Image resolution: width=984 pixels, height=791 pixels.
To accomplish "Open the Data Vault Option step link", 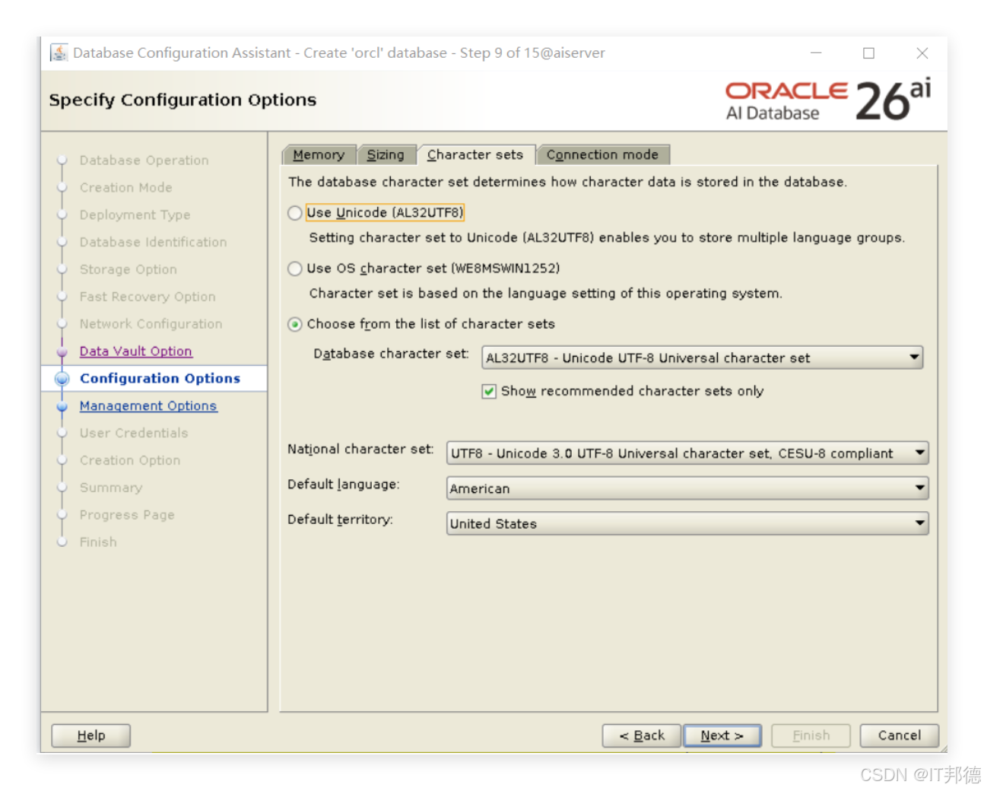I will tap(136, 351).
